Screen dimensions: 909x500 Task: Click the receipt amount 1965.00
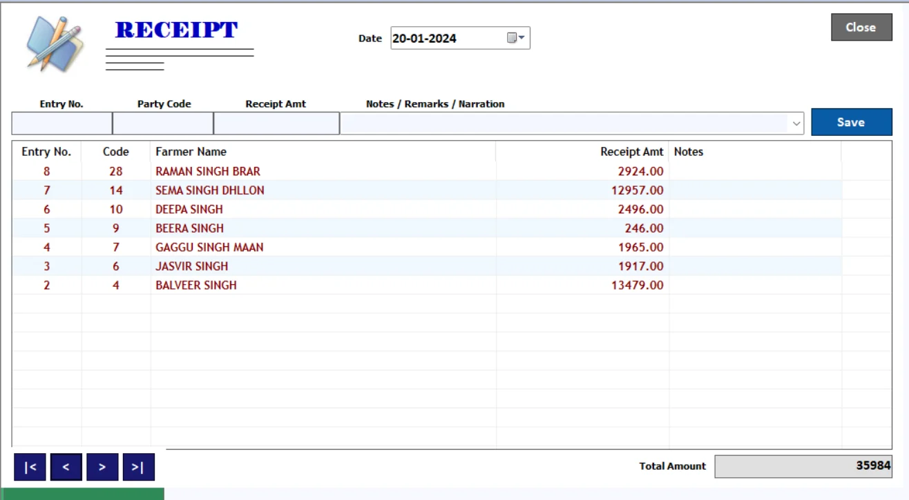[641, 247]
